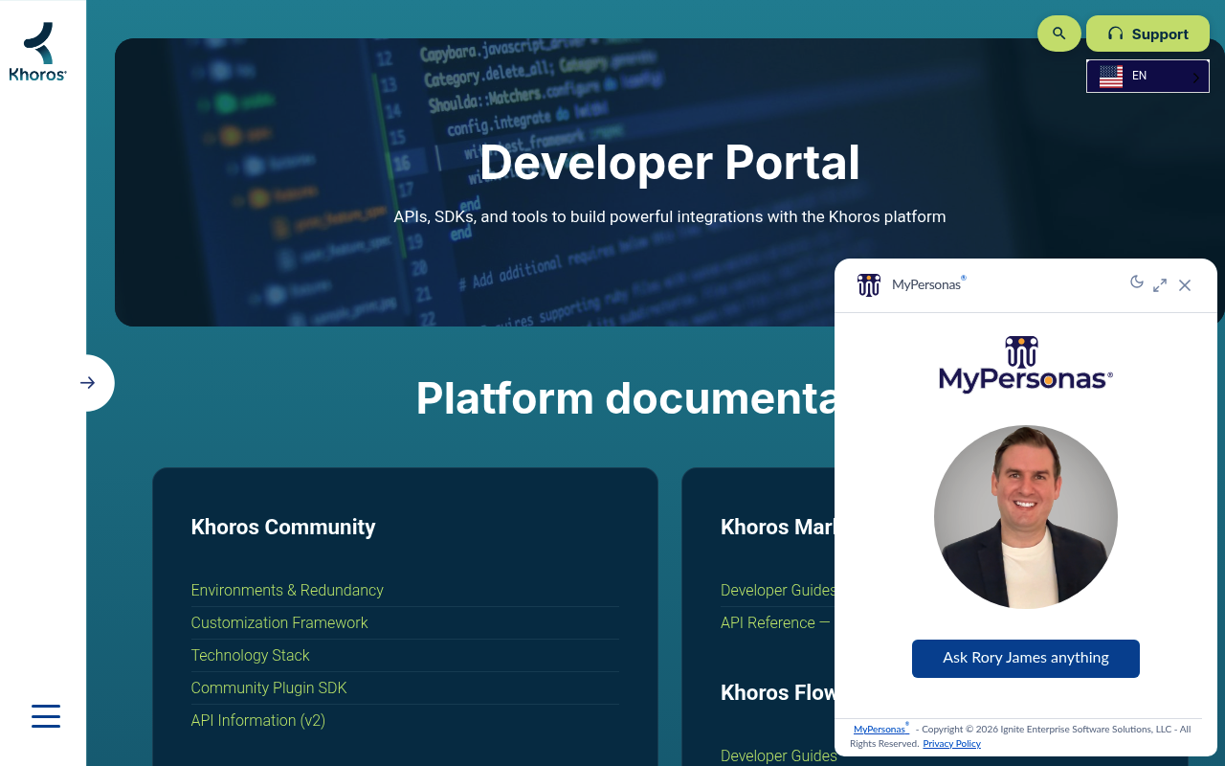Toggle dark mode moon icon in MyPersonas
Screen dimensions: 1225x766
coord(1137,282)
